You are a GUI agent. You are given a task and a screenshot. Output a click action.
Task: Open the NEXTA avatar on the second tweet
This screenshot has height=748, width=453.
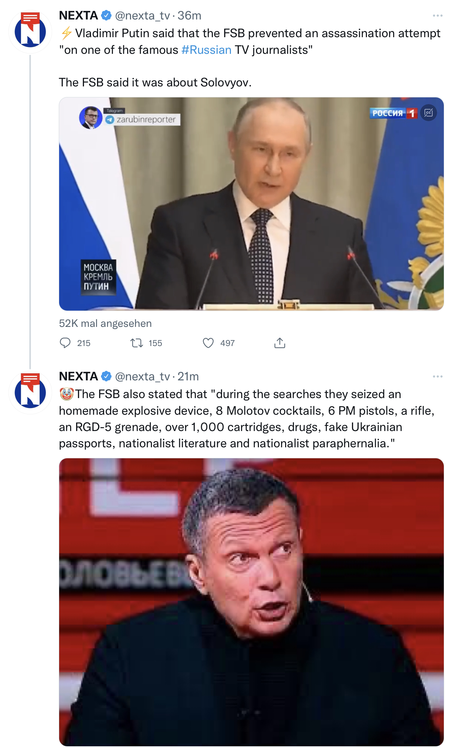pos(30,392)
